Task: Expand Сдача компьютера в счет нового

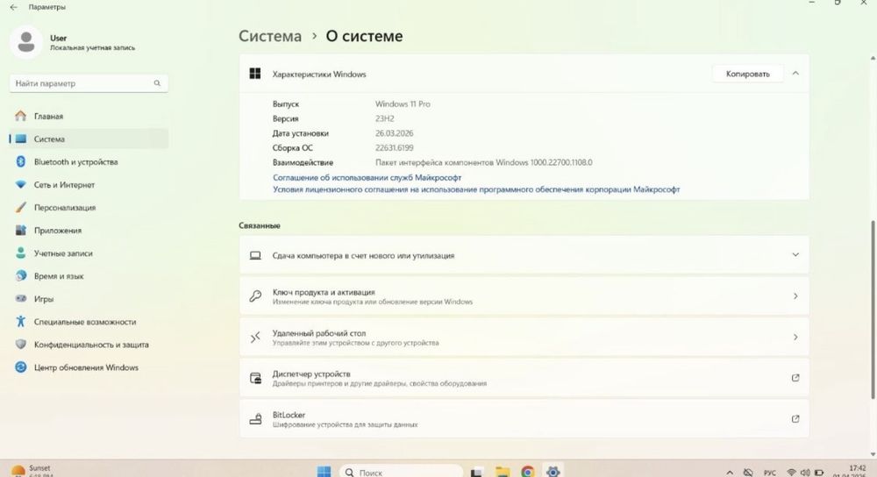Action: pos(524,255)
